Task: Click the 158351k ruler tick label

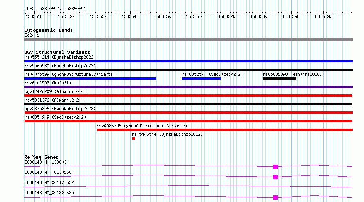Action: point(34,16)
